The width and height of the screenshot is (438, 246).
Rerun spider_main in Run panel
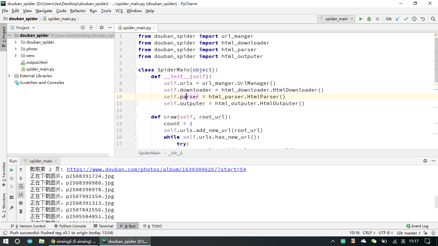12,170
